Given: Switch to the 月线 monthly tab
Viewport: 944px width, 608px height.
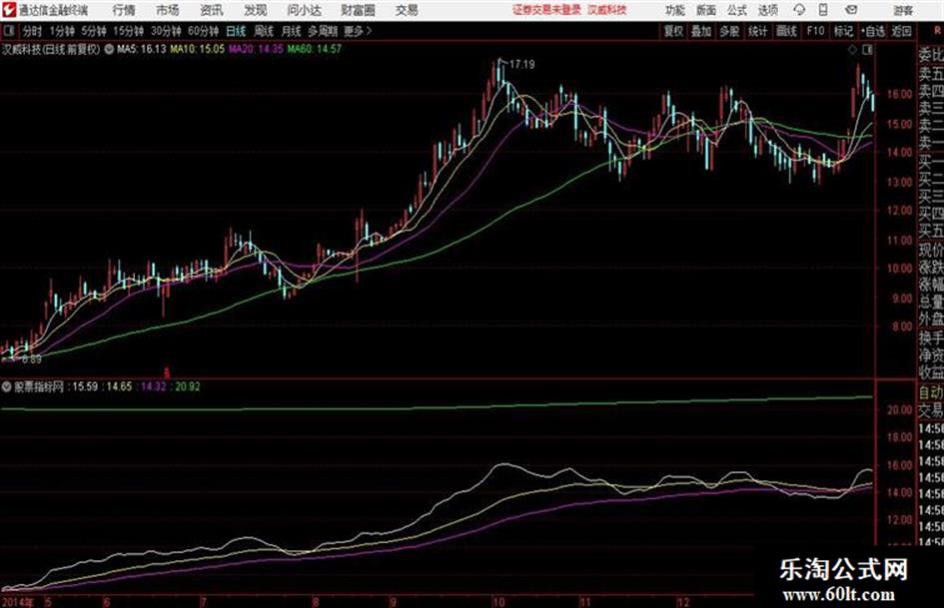Looking at the screenshot, I should pos(291,31).
